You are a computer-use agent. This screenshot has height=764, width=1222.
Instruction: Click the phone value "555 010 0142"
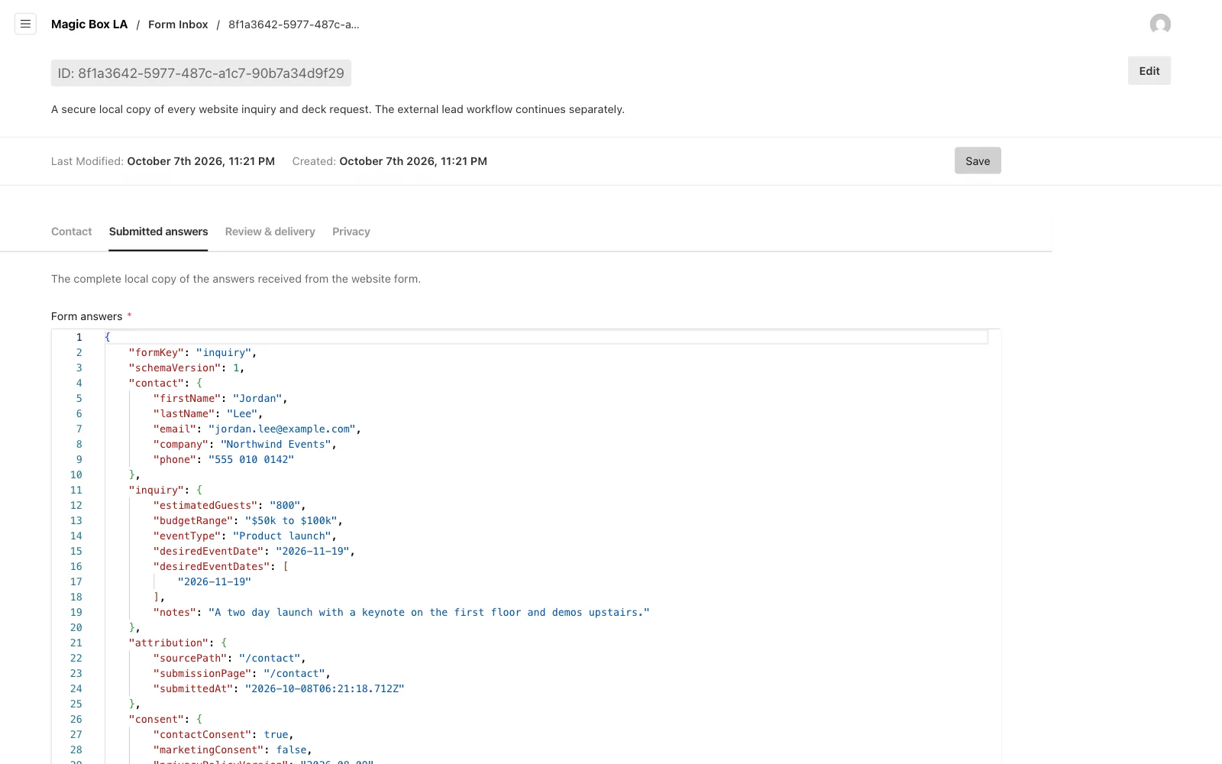click(251, 459)
